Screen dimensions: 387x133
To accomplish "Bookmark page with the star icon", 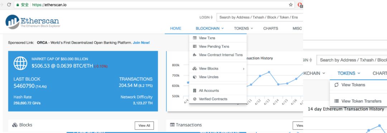I will tap(291, 5).
